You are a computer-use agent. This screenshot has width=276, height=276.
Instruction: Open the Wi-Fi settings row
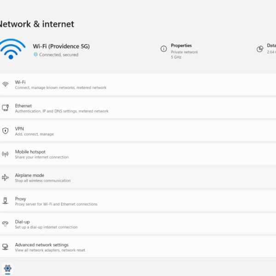138,85
